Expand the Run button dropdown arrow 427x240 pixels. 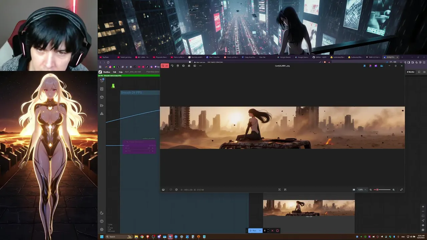[x=260, y=231]
